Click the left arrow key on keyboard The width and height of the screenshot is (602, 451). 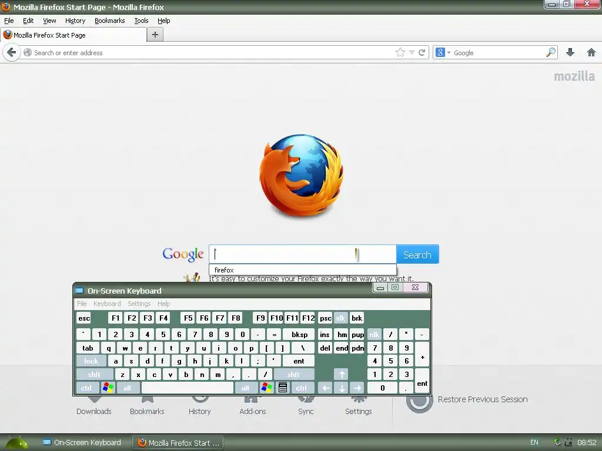[326, 388]
